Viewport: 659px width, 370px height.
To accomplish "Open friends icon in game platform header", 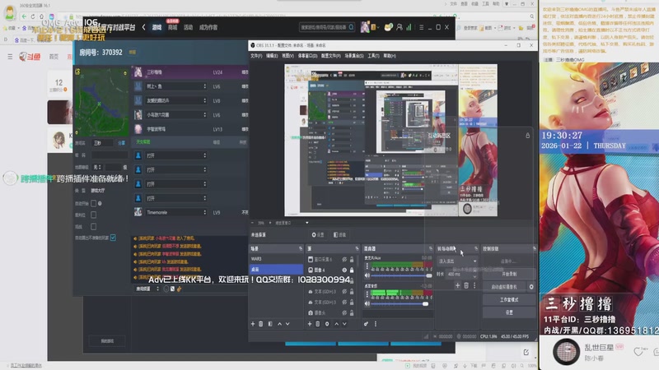I will coord(400,27).
